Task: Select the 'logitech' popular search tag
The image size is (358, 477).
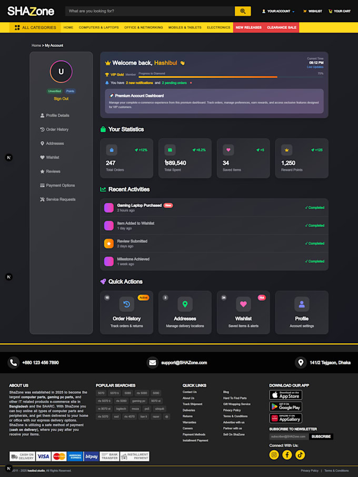Action: [x=121, y=409]
